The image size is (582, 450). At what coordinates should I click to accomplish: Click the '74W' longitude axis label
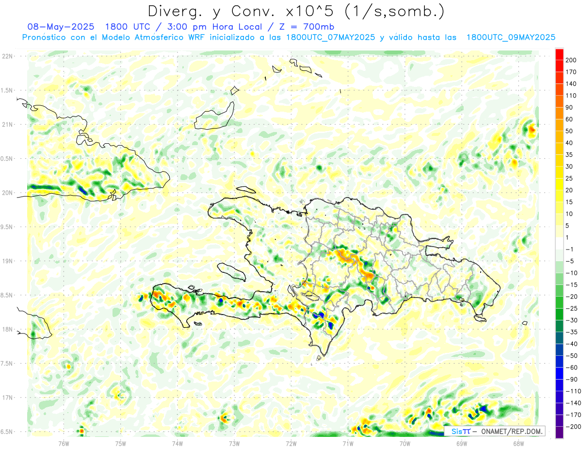point(178,443)
